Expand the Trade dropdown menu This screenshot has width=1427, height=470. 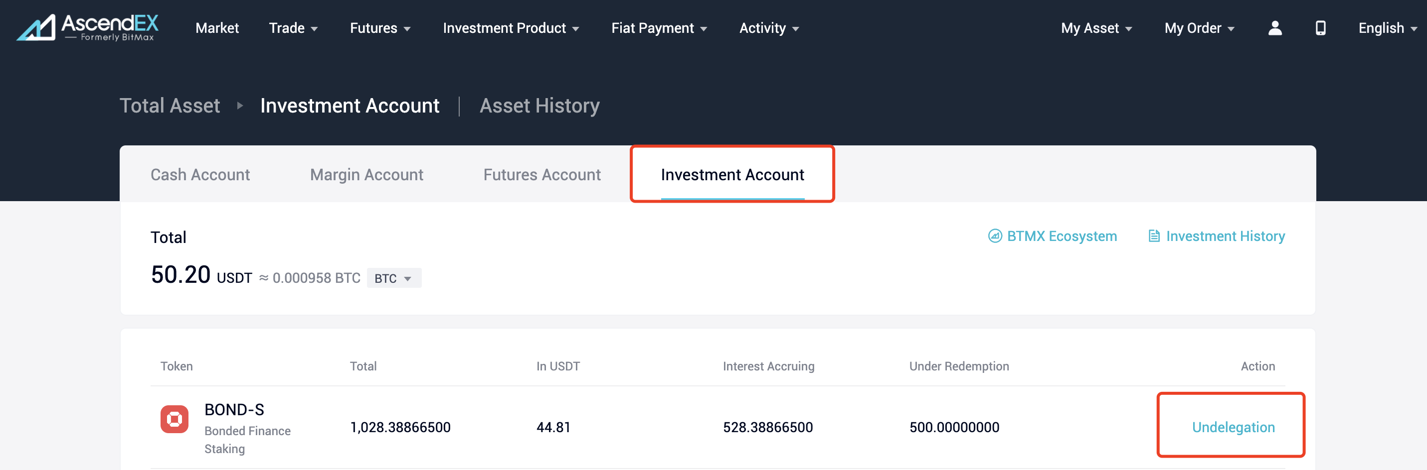[293, 28]
